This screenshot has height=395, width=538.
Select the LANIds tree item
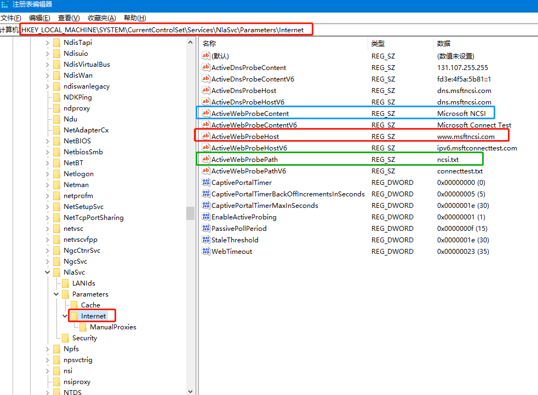(x=84, y=283)
